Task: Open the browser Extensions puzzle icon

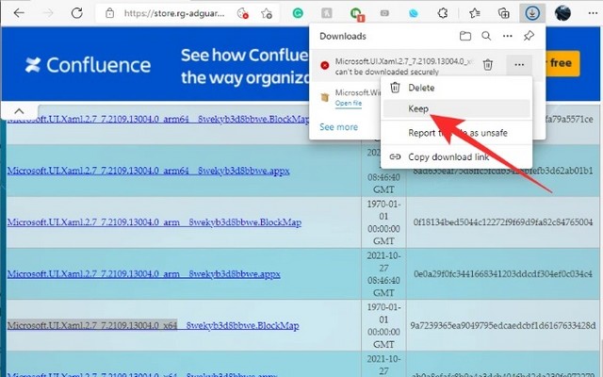Action: click(x=443, y=13)
